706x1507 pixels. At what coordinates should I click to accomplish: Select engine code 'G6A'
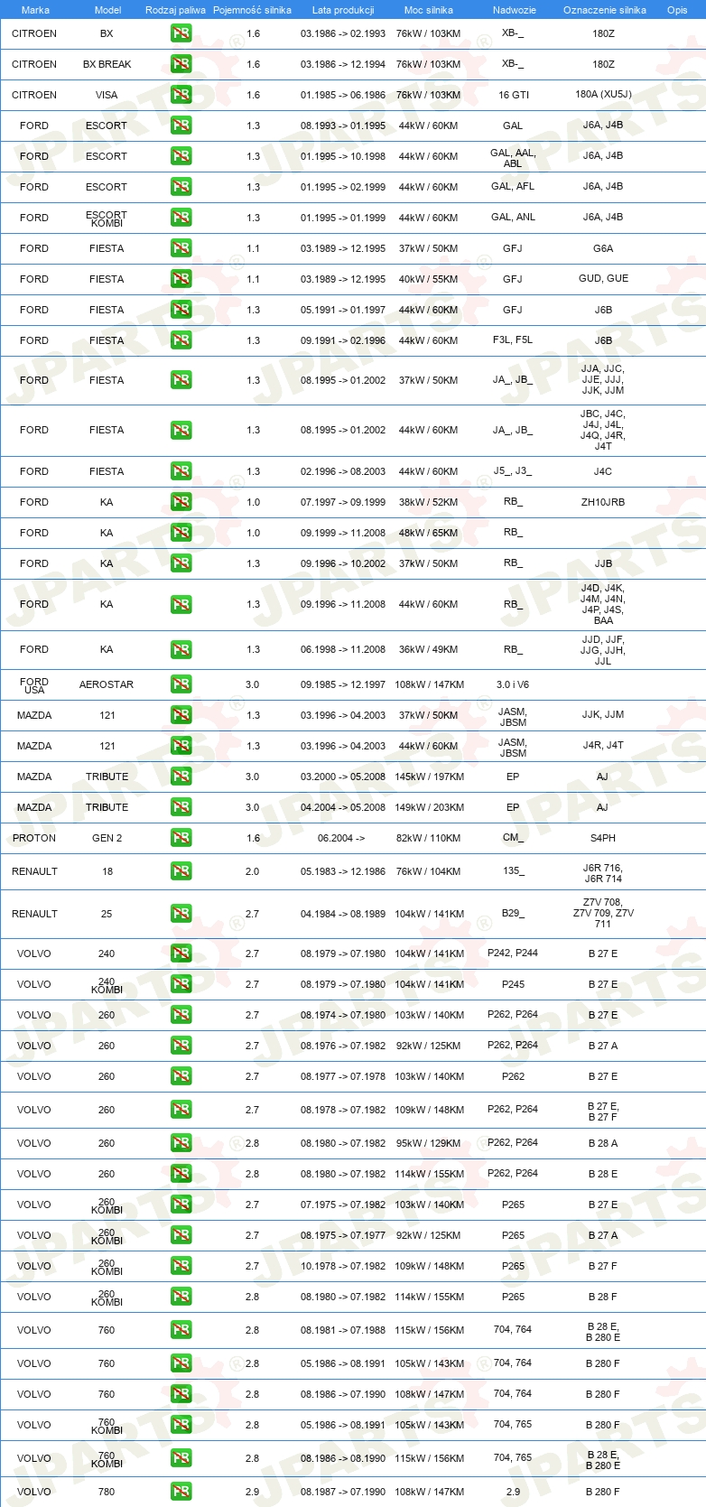pyautogui.click(x=603, y=248)
